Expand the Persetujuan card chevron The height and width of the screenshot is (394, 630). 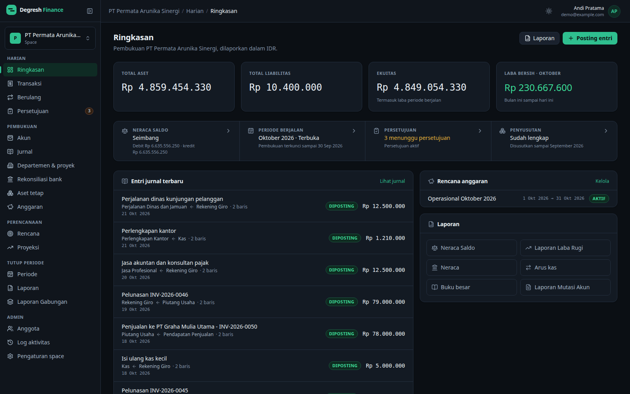tap(480, 131)
